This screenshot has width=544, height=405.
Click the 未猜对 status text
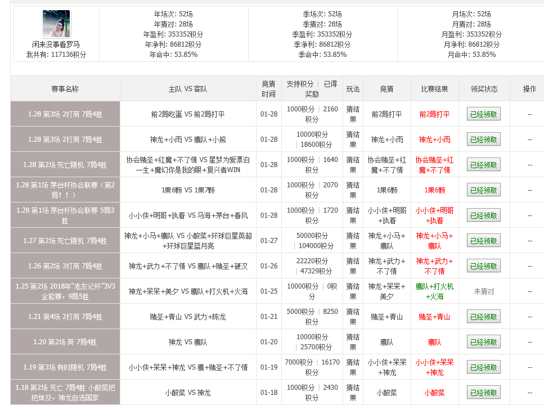(483, 291)
